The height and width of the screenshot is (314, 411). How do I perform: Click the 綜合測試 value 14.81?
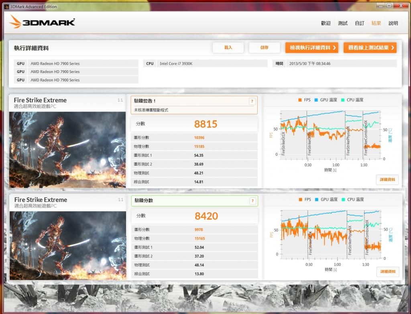(199, 182)
